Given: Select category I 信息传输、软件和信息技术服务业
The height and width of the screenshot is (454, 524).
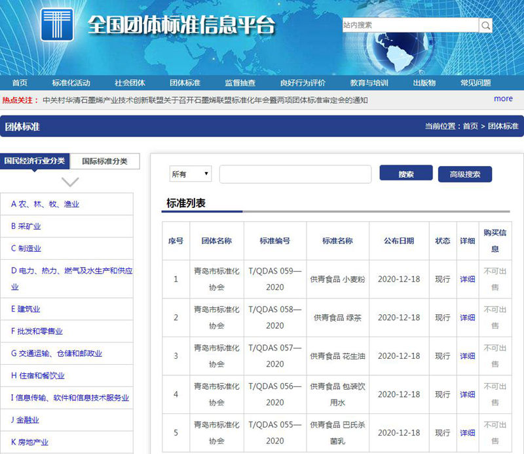Looking at the screenshot, I should (70, 398).
